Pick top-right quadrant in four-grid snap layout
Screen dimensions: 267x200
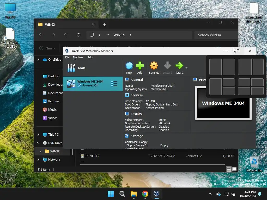coord(257,82)
